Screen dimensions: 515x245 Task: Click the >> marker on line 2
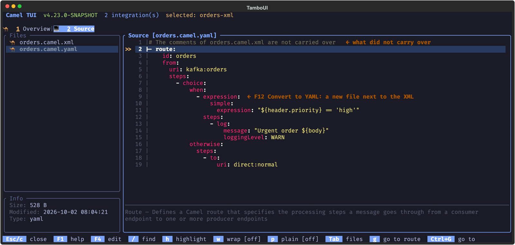(128, 49)
